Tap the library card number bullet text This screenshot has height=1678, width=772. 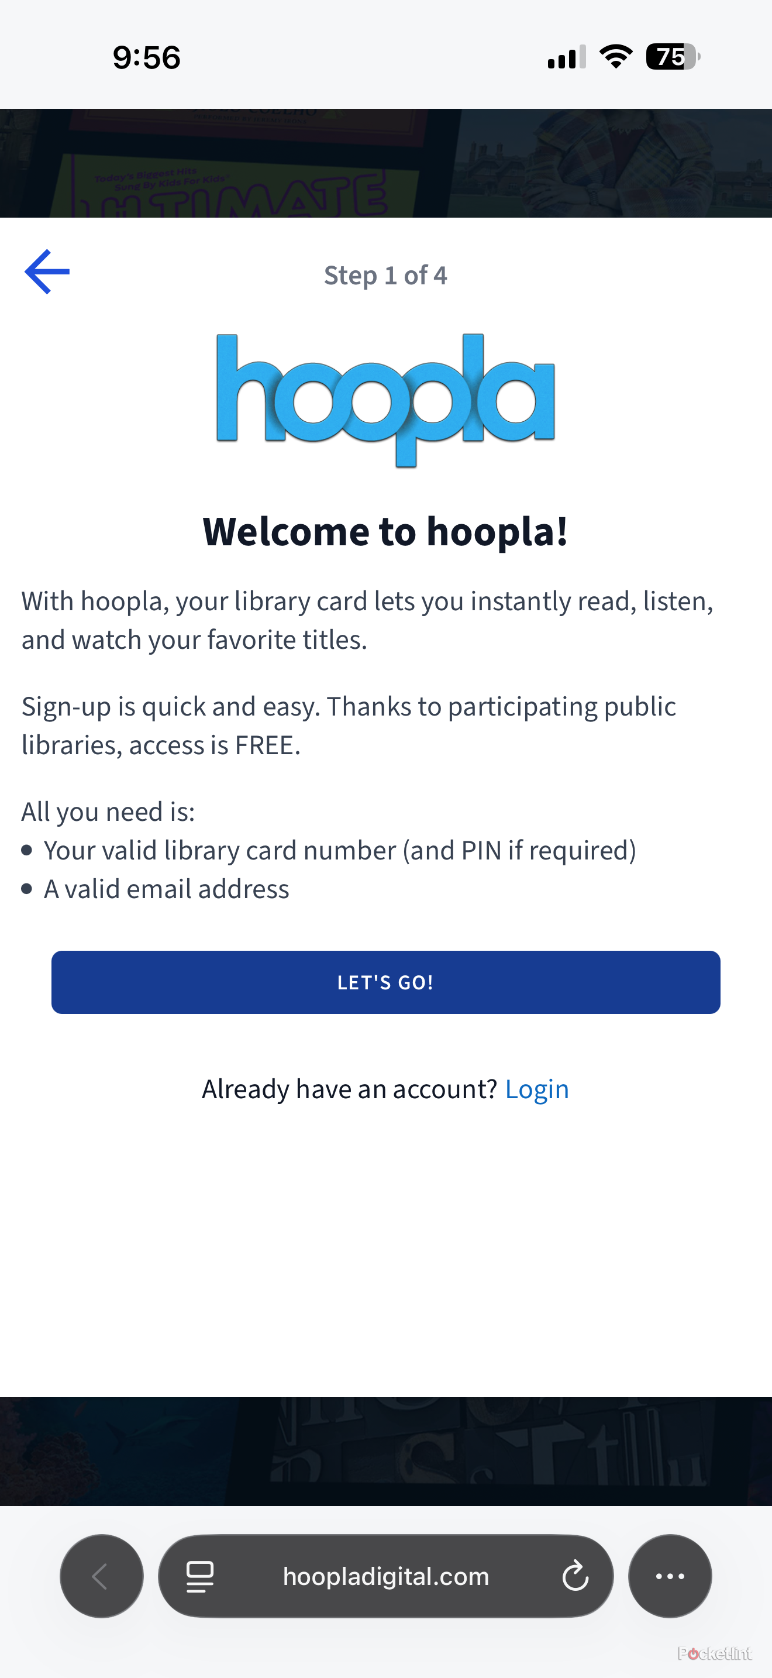click(340, 850)
